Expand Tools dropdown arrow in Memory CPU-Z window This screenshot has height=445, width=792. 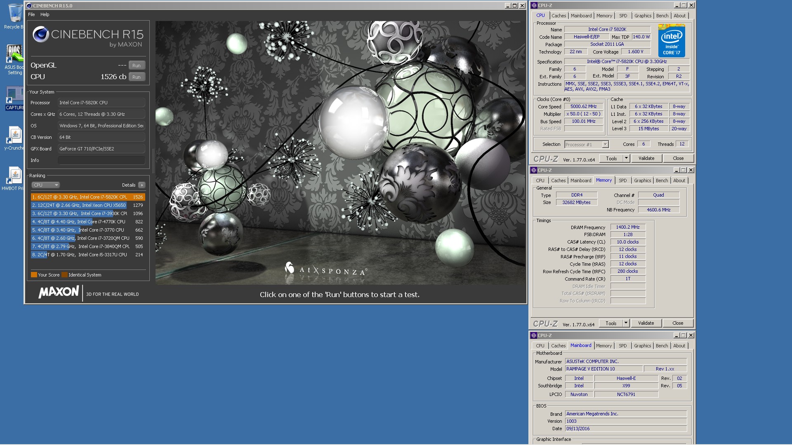(x=626, y=323)
